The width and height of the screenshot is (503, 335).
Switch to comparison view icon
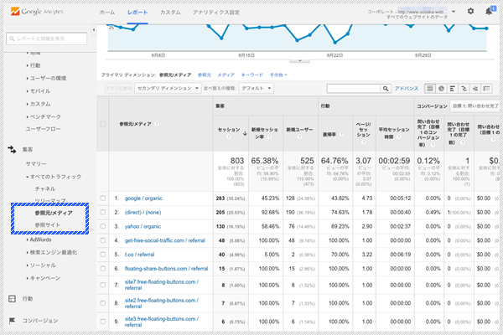point(464,89)
